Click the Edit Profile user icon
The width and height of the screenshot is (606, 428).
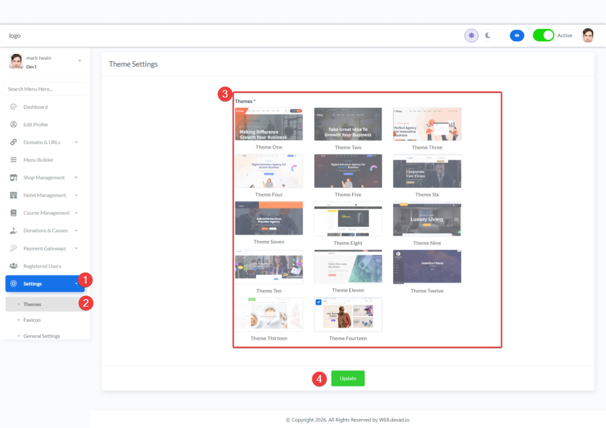pos(13,125)
